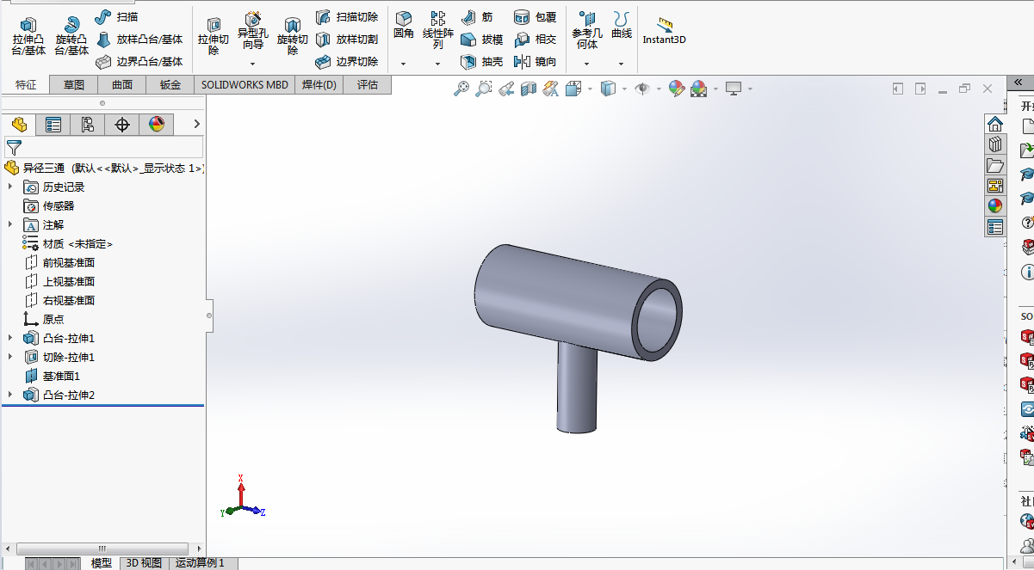The image size is (1034, 570).
Task: Select the Wrap tool (包覆)
Action: (x=535, y=16)
